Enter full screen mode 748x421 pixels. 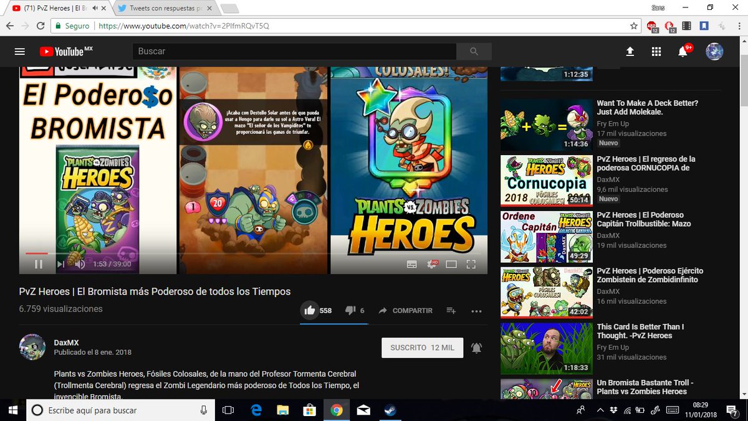tap(471, 264)
